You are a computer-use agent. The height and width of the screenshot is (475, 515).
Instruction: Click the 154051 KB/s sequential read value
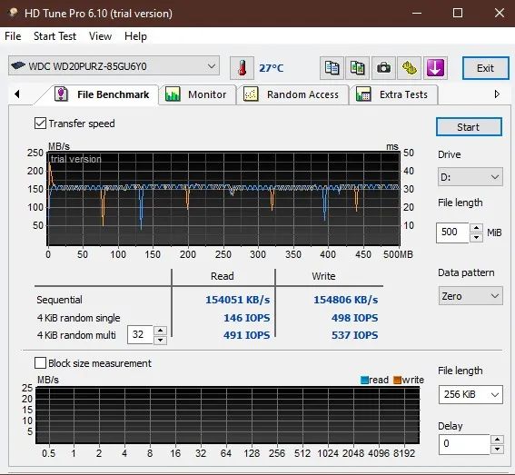[x=238, y=300]
